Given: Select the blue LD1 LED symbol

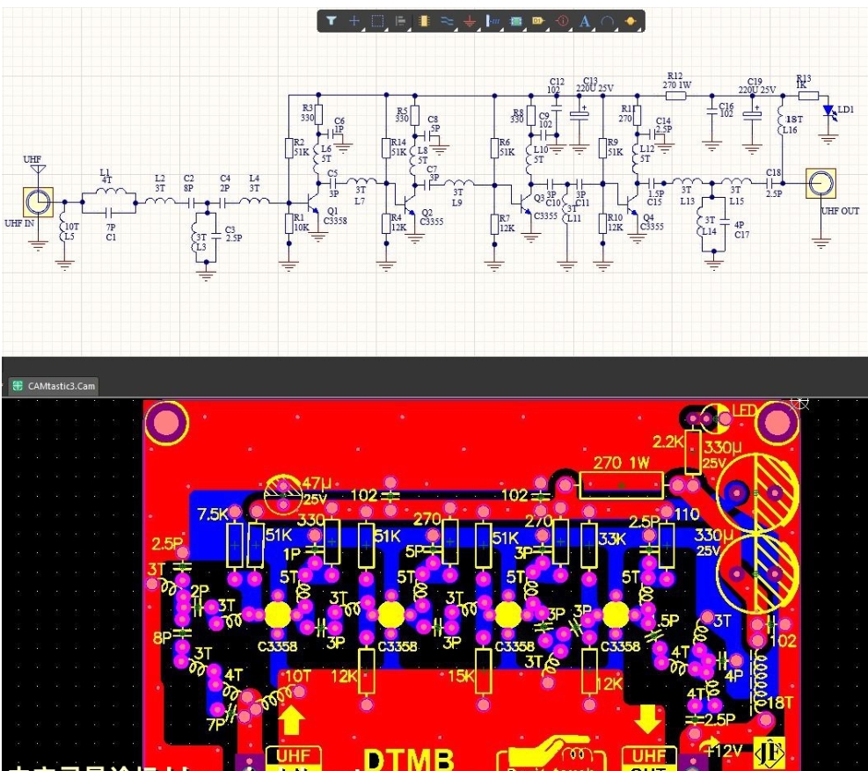Looking at the screenshot, I should (x=828, y=112).
